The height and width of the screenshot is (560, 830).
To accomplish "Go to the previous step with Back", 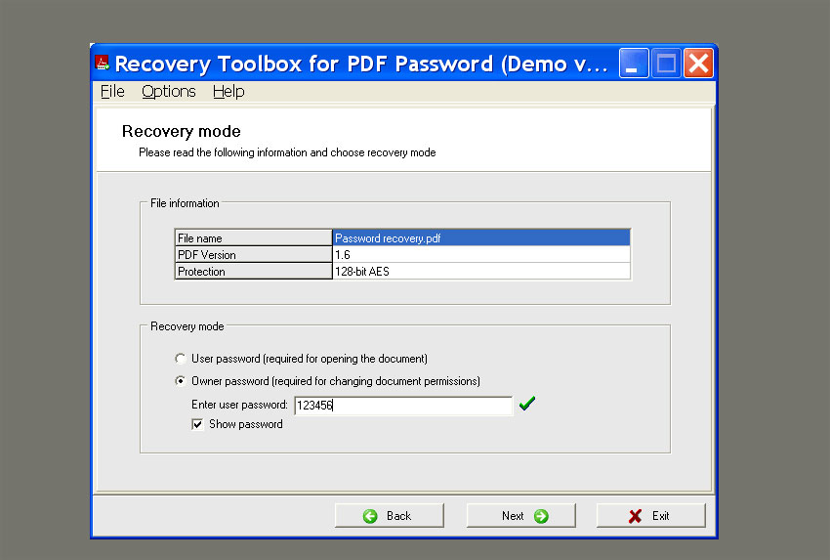I will tap(389, 515).
